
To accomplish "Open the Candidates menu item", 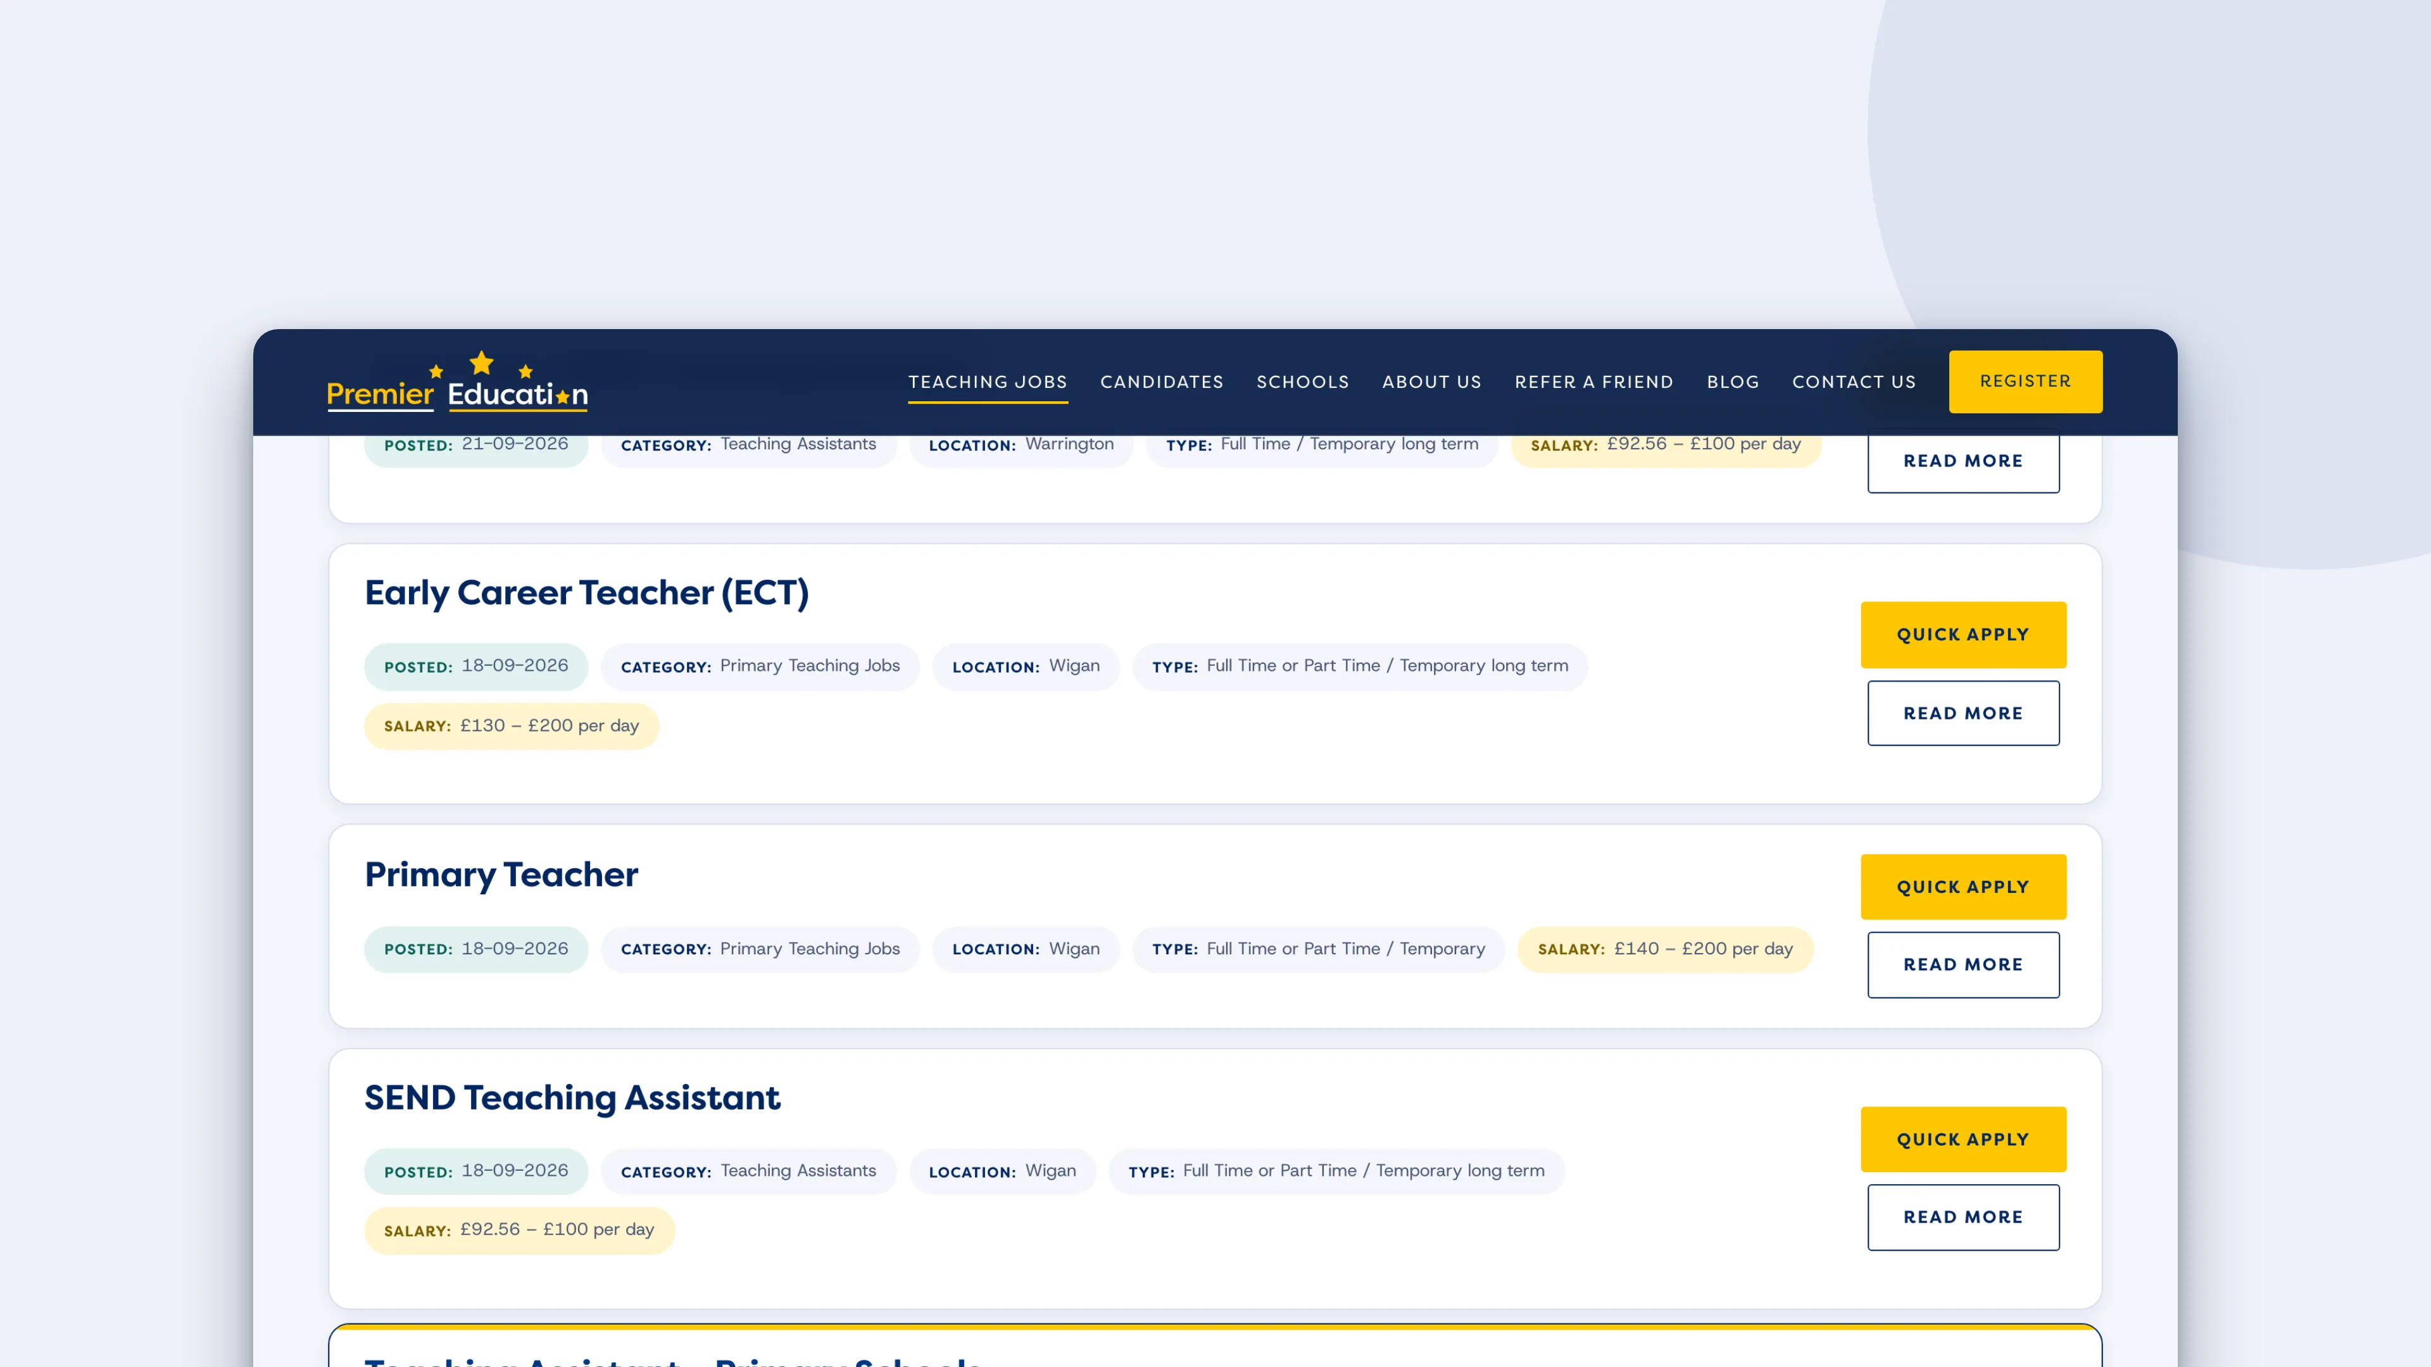I will click(1162, 382).
